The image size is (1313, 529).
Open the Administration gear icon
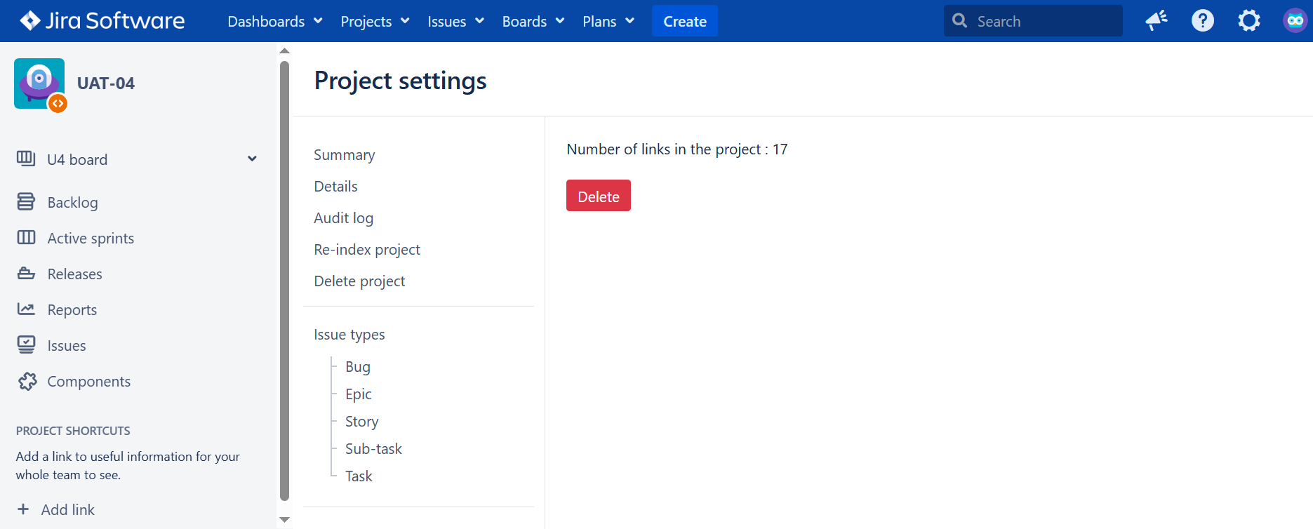tap(1249, 21)
